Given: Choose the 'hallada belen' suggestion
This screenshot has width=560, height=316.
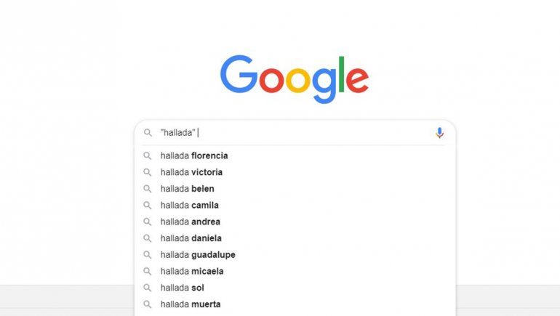Looking at the screenshot, I should [187, 189].
